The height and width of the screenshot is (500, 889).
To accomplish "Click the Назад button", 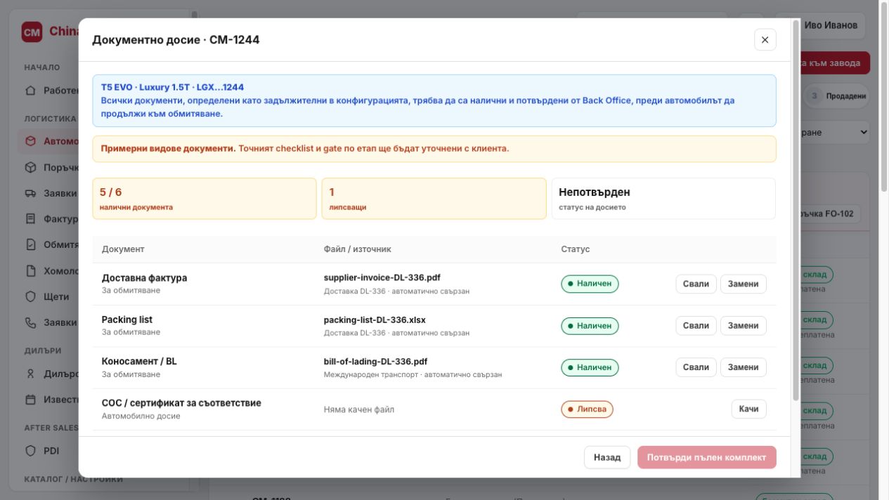I will pos(607,457).
